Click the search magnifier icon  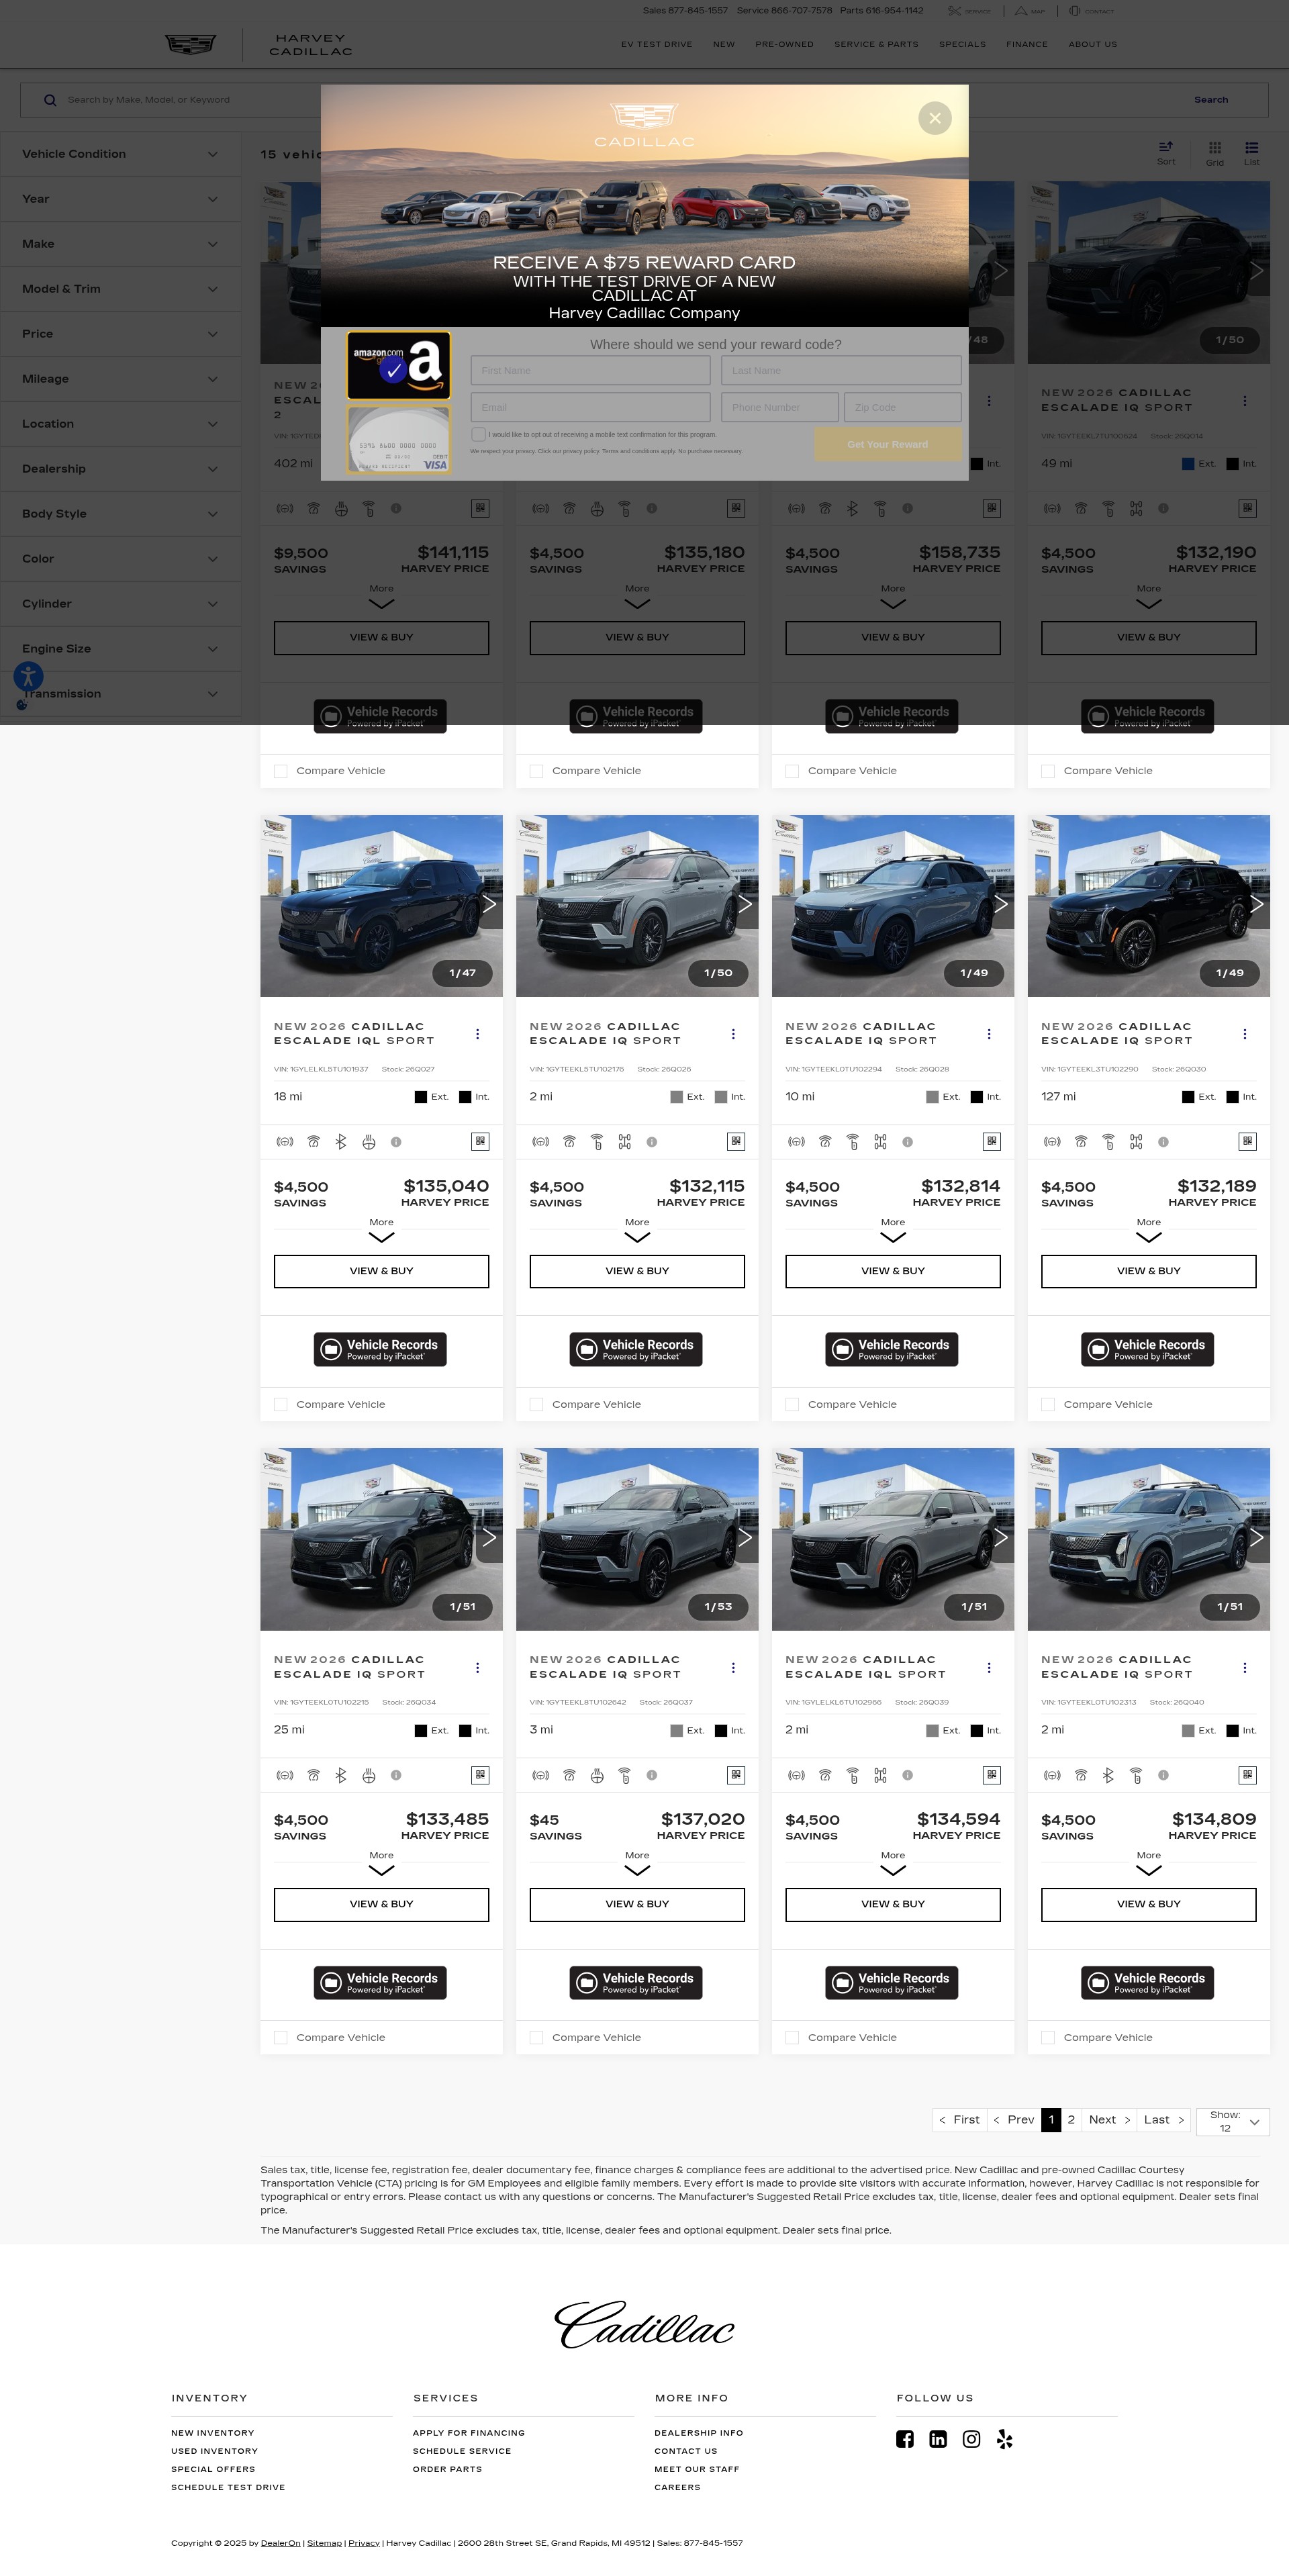(50, 100)
